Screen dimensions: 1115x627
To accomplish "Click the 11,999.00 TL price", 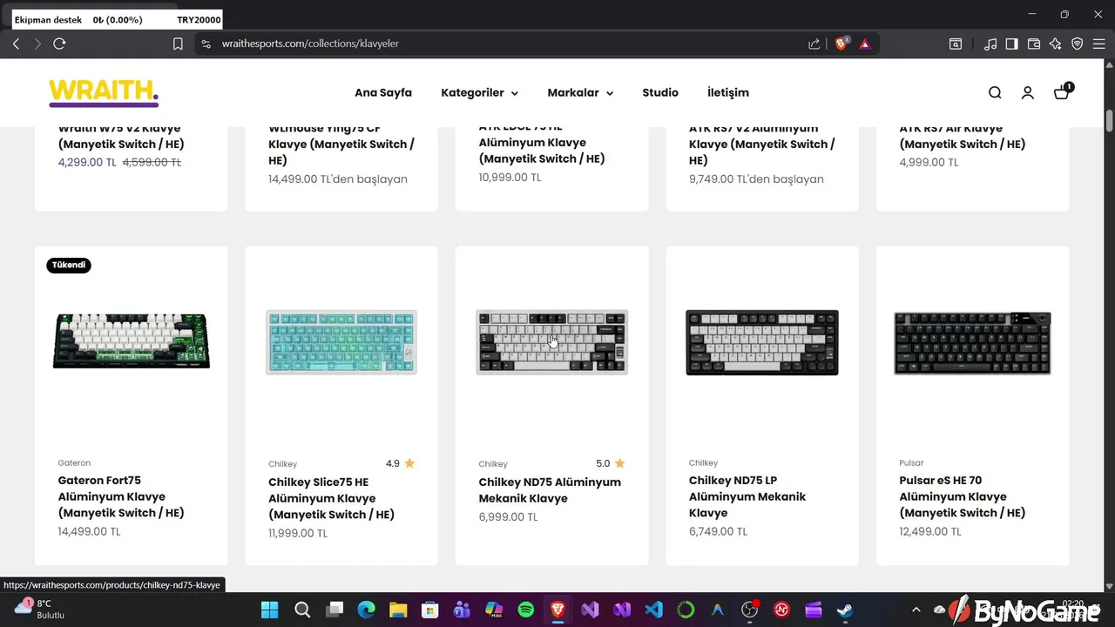I will (x=298, y=533).
